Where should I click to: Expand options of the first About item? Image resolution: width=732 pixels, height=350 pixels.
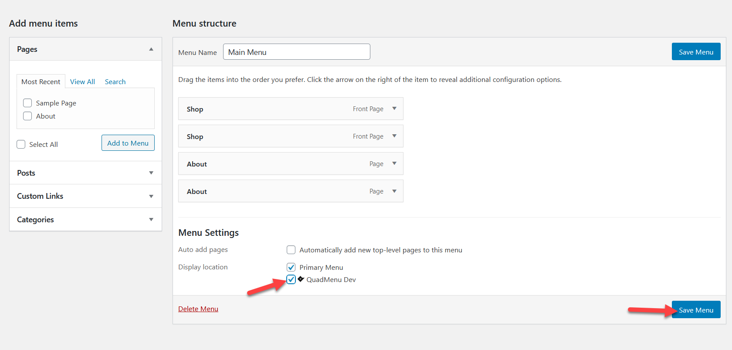(x=394, y=163)
